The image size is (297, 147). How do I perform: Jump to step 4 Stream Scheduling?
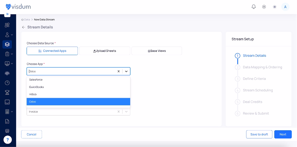coord(254,90)
